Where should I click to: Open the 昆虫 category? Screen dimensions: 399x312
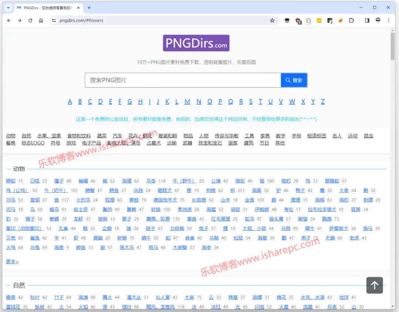coord(368,136)
